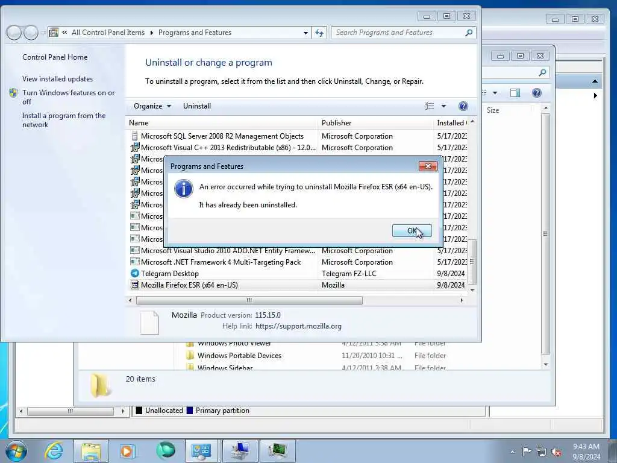
Task: Click the https://support.mozilla.org help link
Action: click(298, 326)
